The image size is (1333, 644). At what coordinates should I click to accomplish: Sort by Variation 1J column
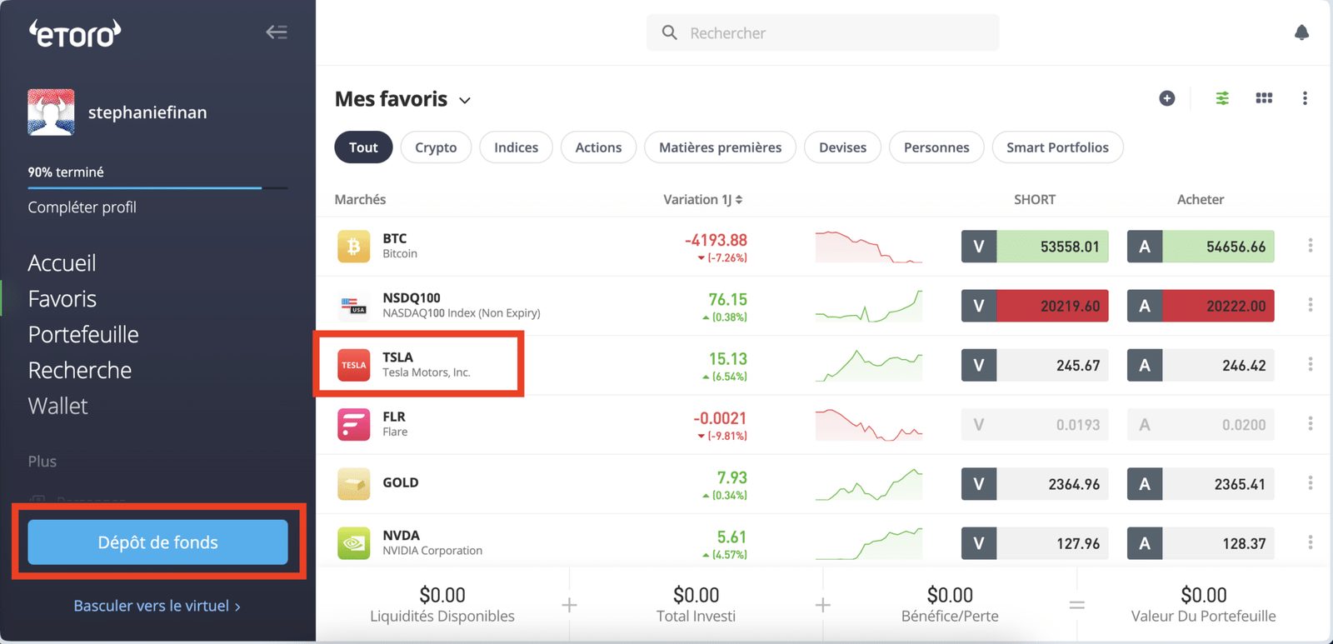coord(702,199)
